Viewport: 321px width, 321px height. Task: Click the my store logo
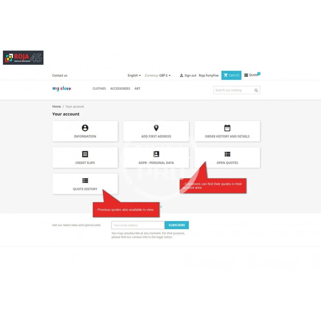62,89
